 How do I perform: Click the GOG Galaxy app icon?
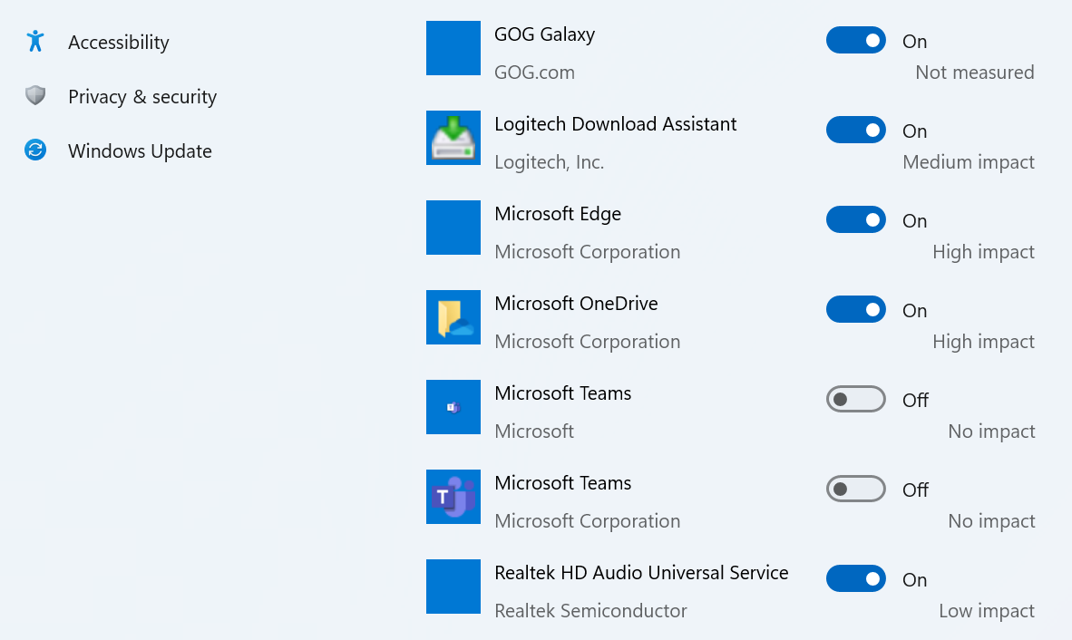(x=453, y=48)
